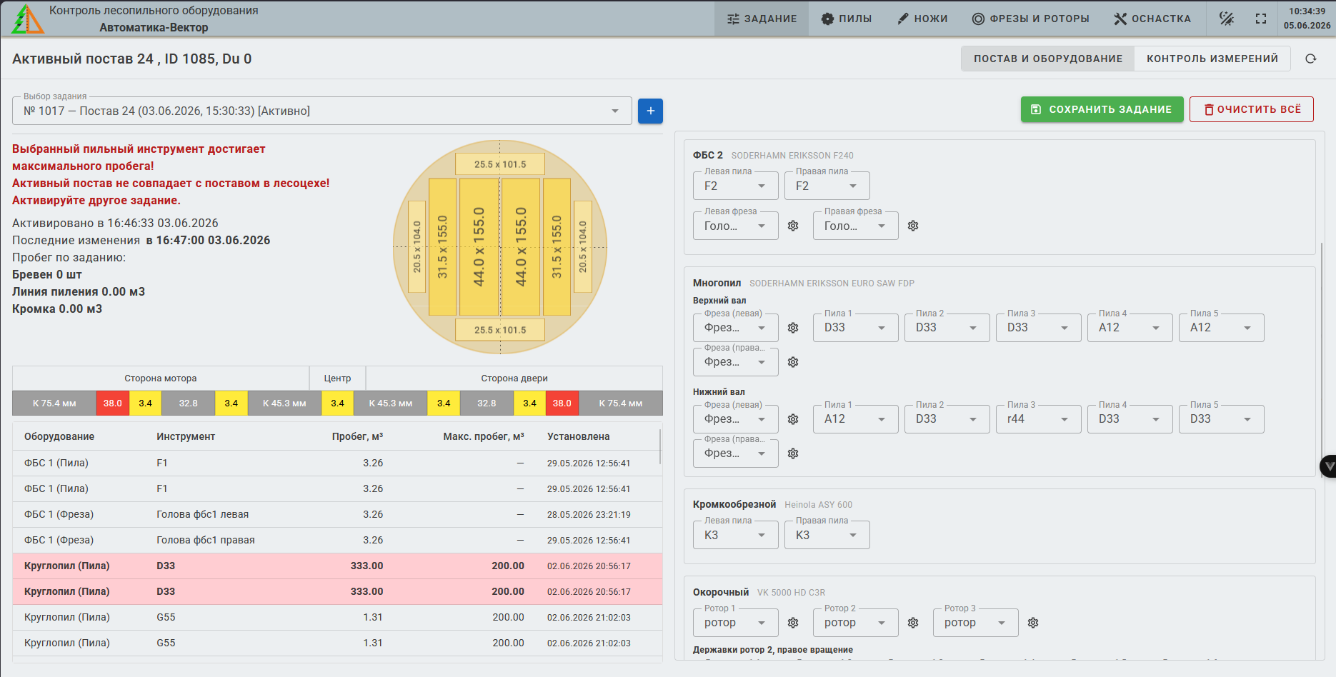Switch to fullscreen mode icon
The height and width of the screenshot is (677, 1336).
(x=1261, y=19)
